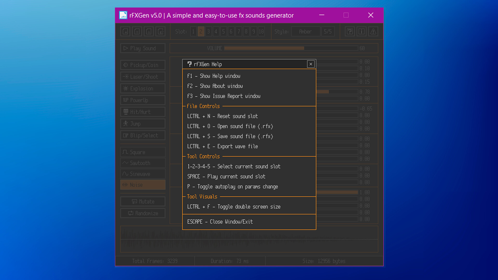
Task: Close the rFXGen Help window
Action: coord(310,64)
